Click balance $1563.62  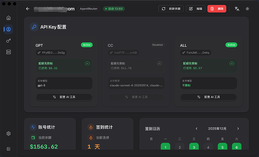44,147
